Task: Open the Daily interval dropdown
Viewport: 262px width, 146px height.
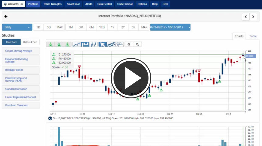Action: coord(17,27)
